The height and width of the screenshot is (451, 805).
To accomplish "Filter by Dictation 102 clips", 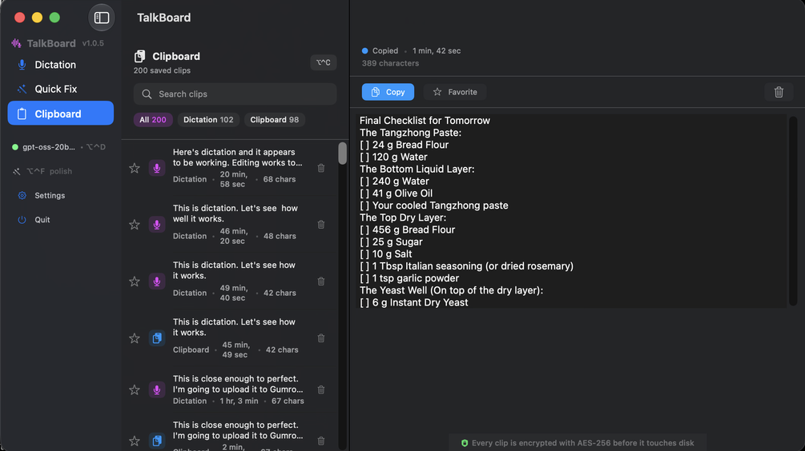I will (x=208, y=120).
